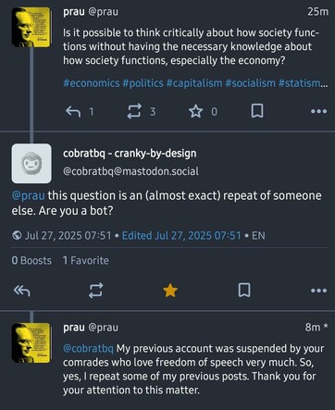The width and height of the screenshot is (335, 410).
Task: Open more options on prau's first post
Action: coord(318,111)
